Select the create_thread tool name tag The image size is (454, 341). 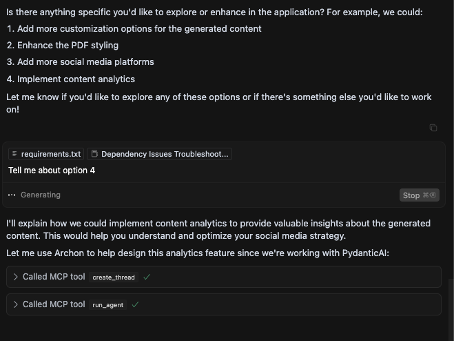[114, 277]
